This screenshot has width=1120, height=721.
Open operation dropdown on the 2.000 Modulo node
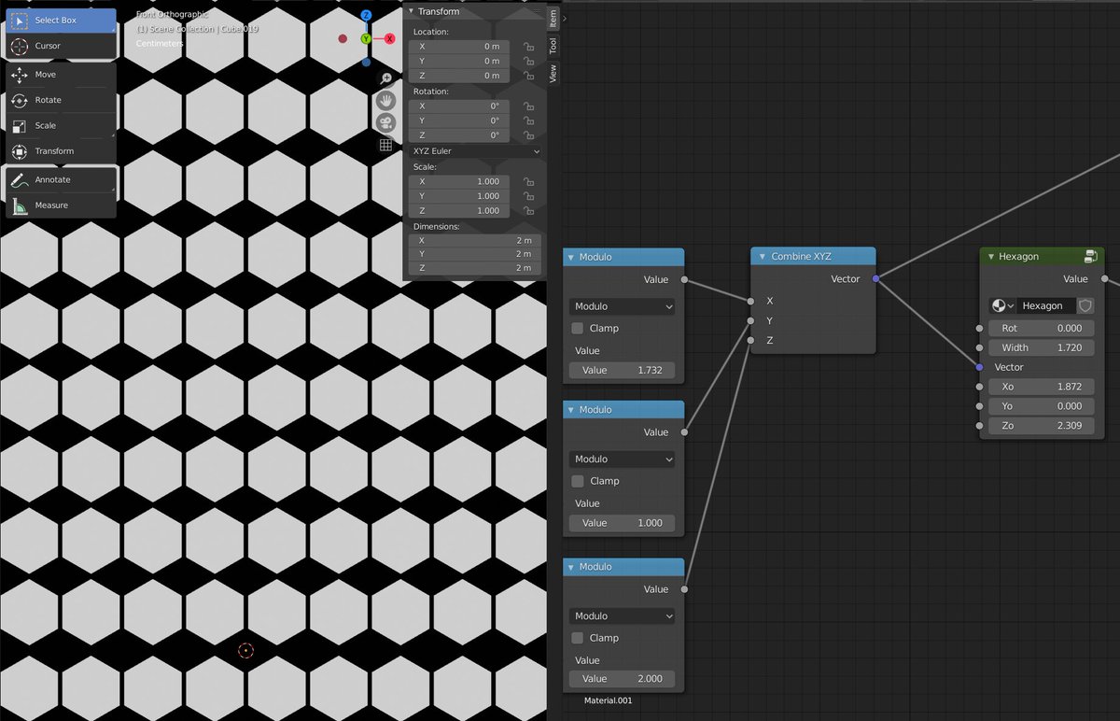(x=622, y=616)
